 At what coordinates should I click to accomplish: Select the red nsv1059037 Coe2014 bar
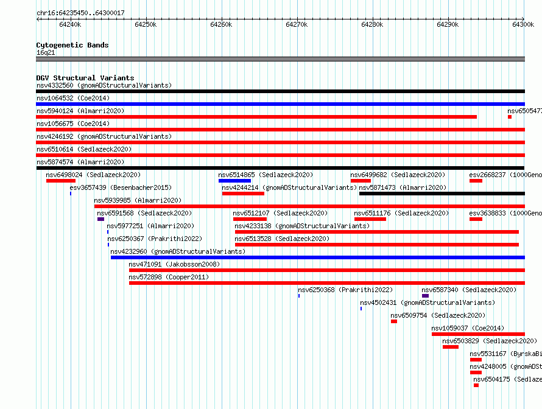tap(479, 334)
